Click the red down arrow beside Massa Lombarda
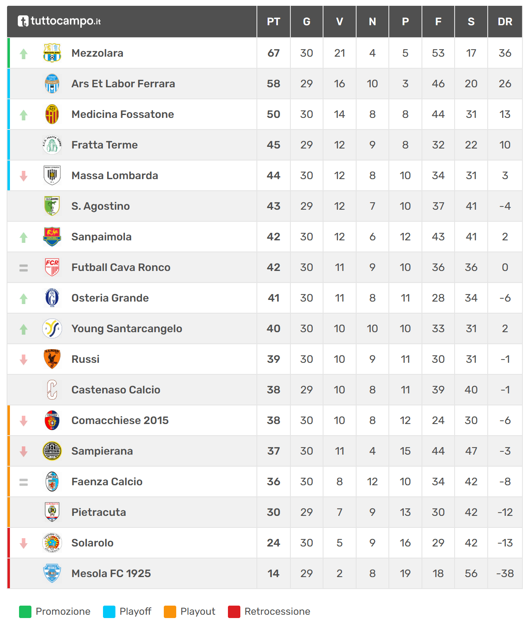This screenshot has height=623, width=527. [24, 176]
